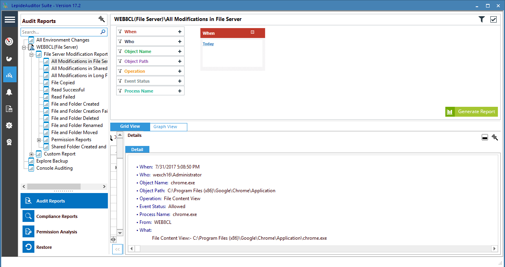Click the Event Status filter label
The image size is (505, 267).
coord(137,81)
